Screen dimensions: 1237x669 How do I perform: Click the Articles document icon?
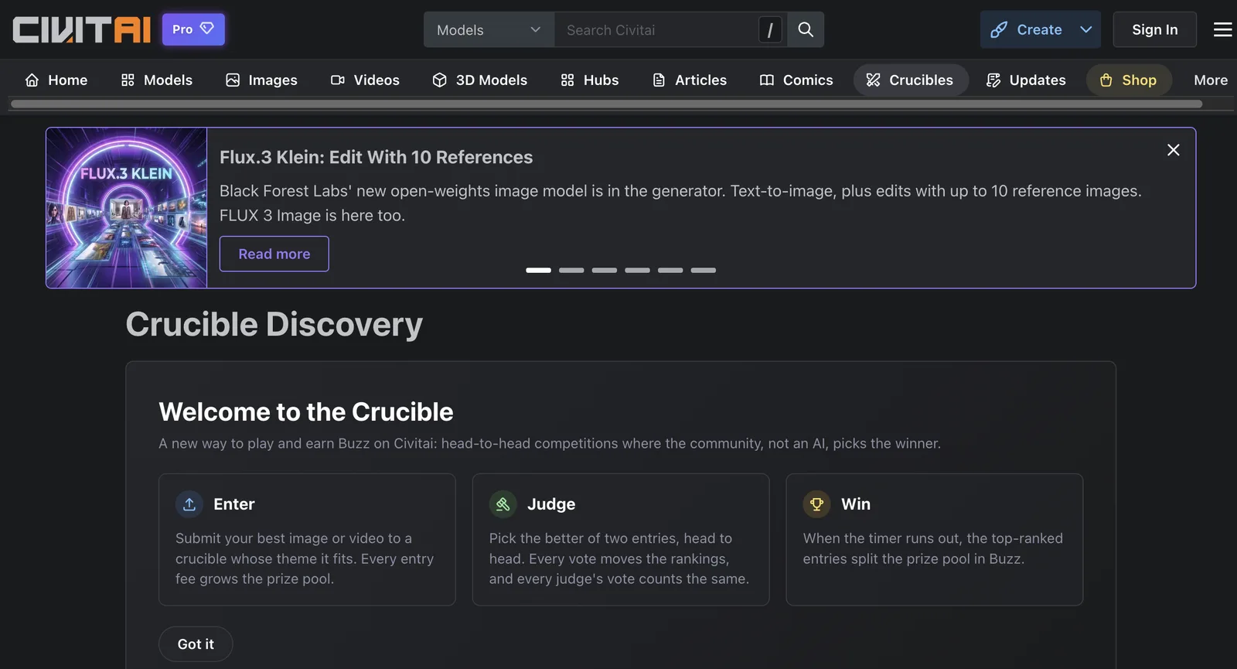coord(659,80)
